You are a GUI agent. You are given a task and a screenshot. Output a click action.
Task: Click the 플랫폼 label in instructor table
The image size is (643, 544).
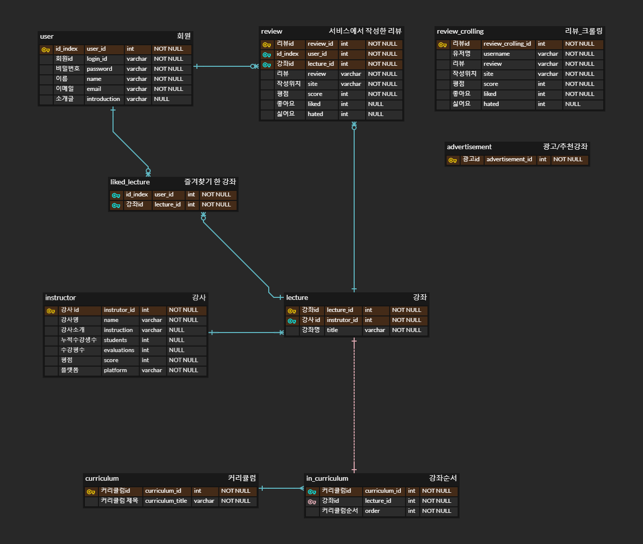[70, 370]
